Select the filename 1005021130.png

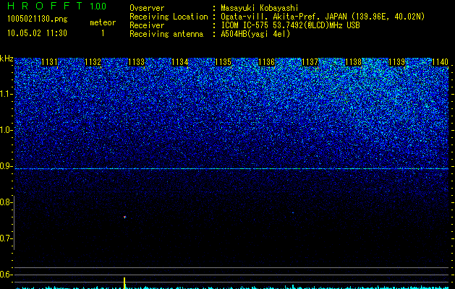tap(38, 19)
